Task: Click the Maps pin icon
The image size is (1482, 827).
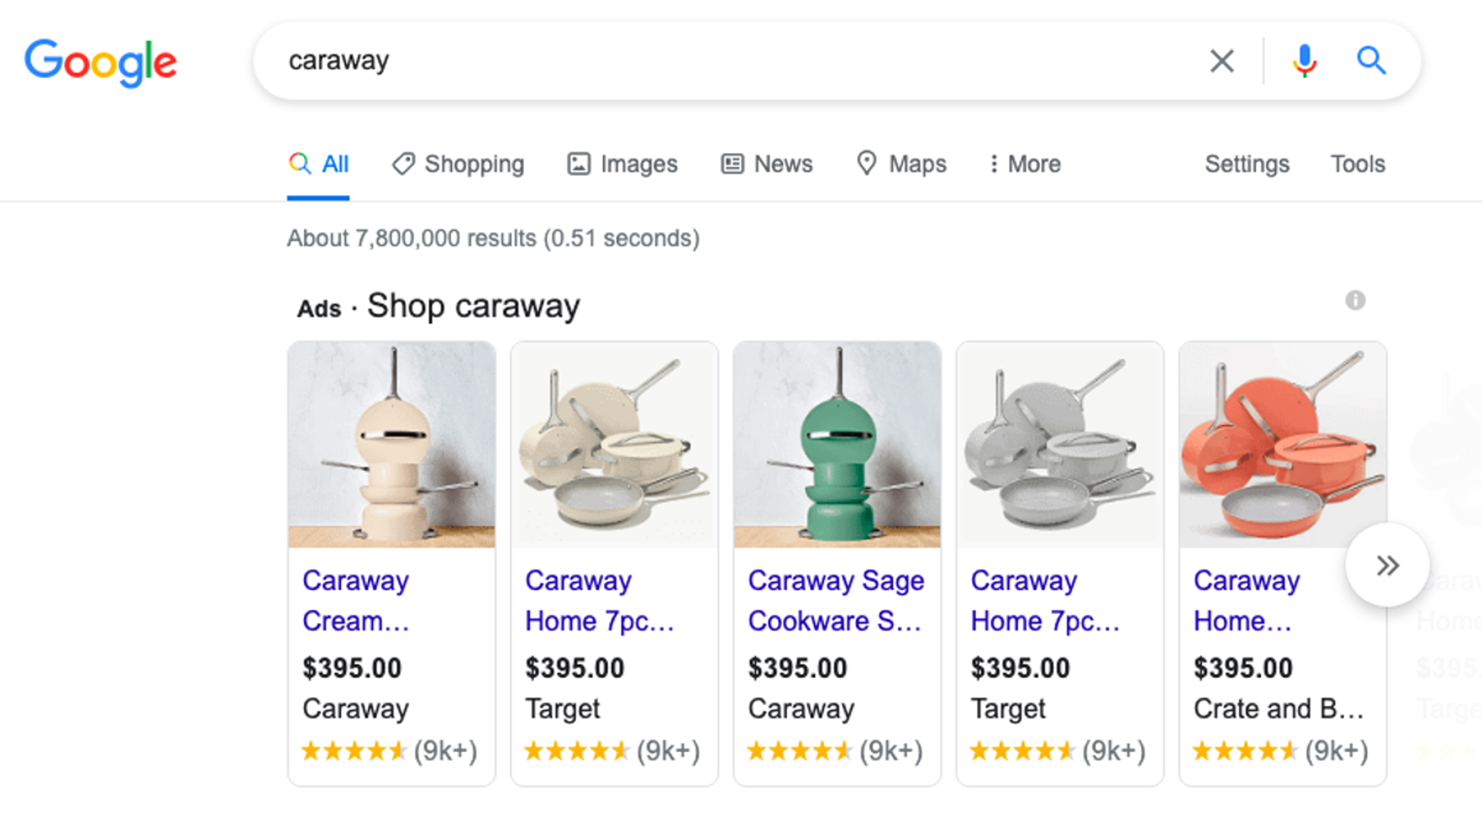Action: click(x=868, y=164)
